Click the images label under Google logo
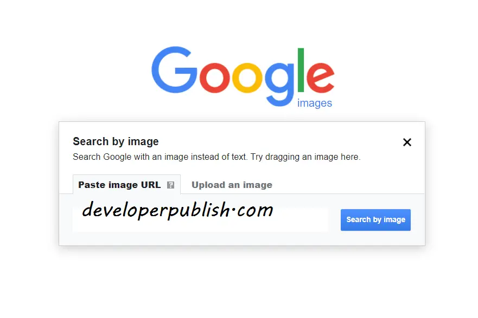The width and height of the screenshot is (478, 318). point(315,103)
